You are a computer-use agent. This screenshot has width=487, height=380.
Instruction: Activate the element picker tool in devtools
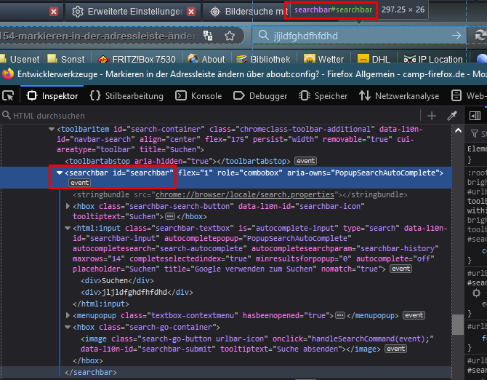pos(8,95)
